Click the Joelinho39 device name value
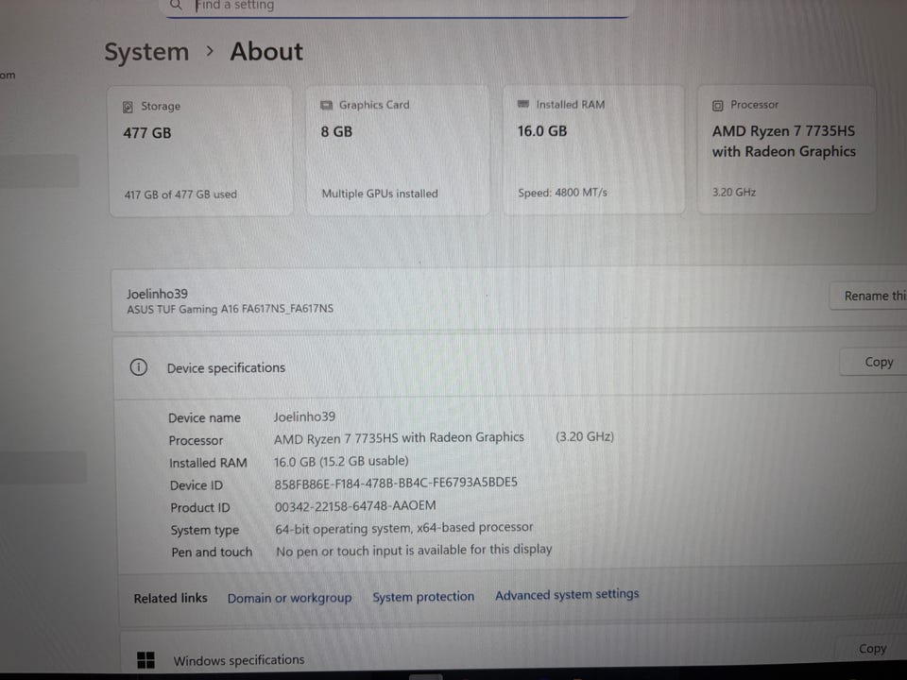 point(304,416)
